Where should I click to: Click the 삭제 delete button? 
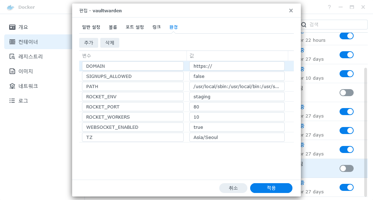click(x=110, y=43)
